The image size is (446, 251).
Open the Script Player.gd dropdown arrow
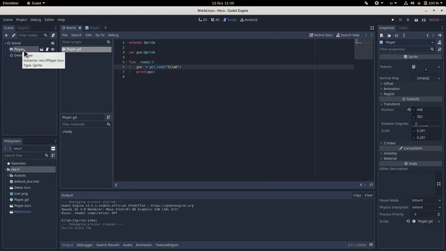[439, 222]
